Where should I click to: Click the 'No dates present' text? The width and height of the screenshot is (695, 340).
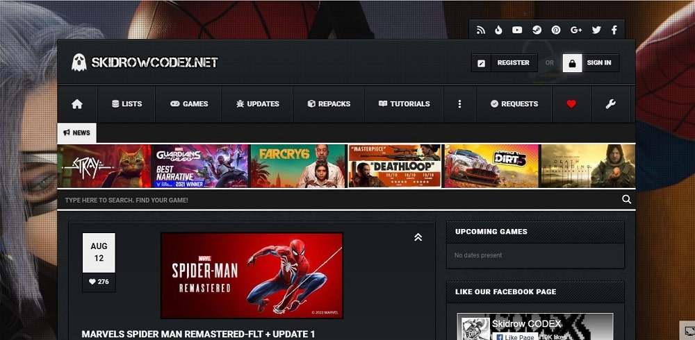coord(478,255)
